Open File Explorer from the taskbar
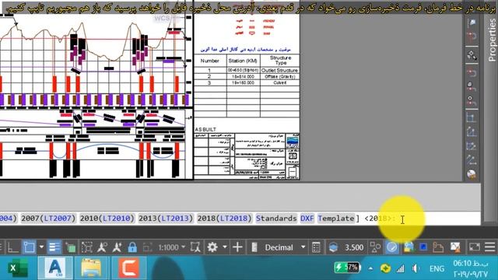498x280 pixels. point(91,268)
